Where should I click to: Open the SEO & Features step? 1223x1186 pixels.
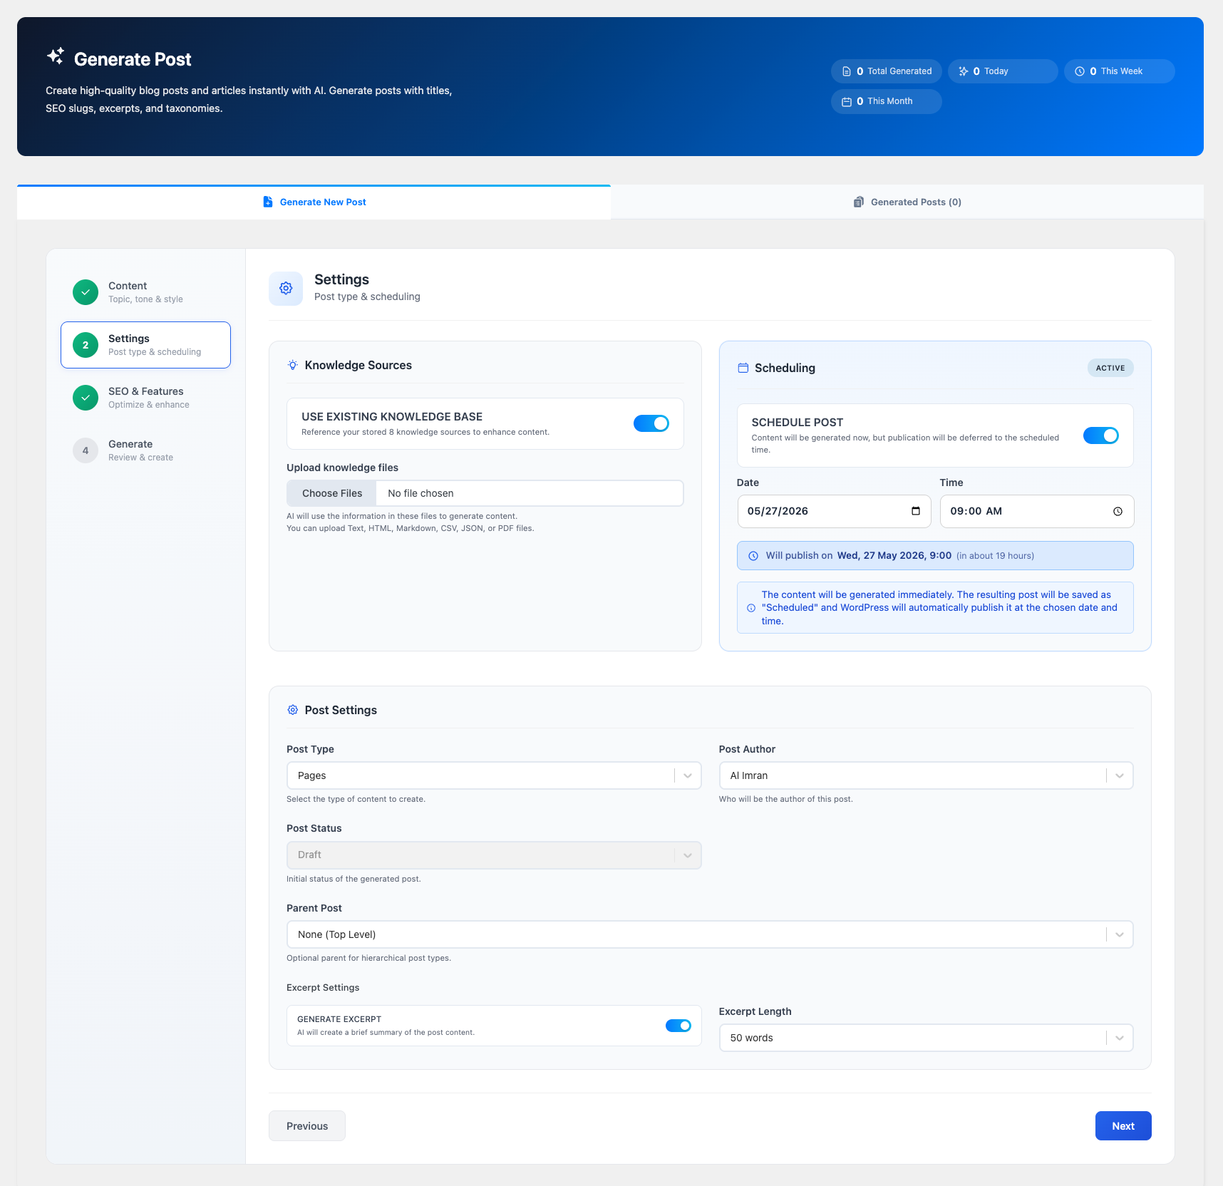tap(145, 398)
